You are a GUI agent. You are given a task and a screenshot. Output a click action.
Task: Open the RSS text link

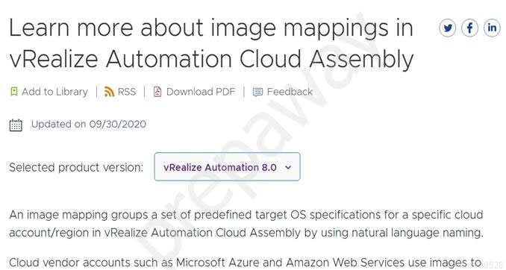pyautogui.click(x=127, y=92)
